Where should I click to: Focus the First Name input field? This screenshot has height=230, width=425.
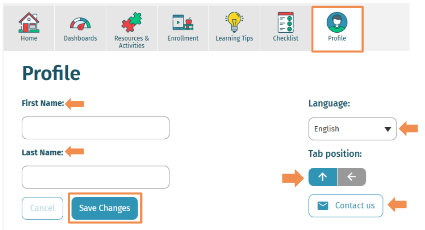tap(96, 128)
